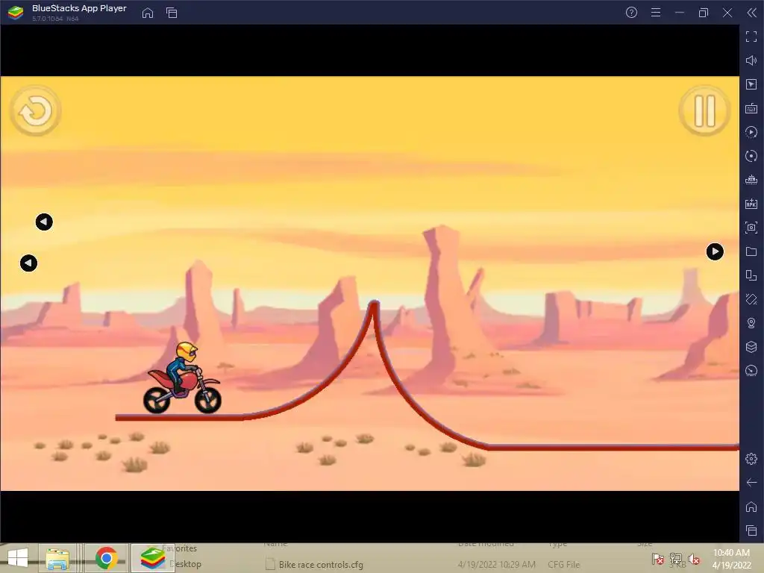Open the media folder icon in sidebar

pos(751,251)
